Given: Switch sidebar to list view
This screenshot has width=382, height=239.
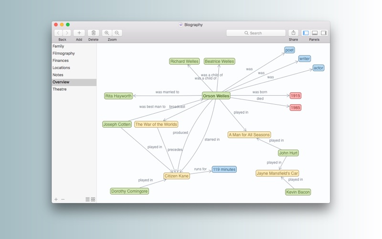Looking at the screenshot, I should [87, 199].
